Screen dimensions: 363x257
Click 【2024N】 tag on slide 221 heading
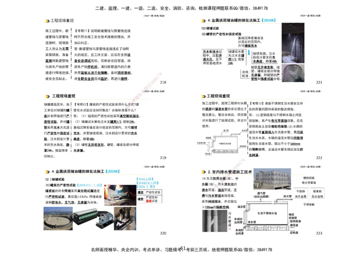point(268,20)
